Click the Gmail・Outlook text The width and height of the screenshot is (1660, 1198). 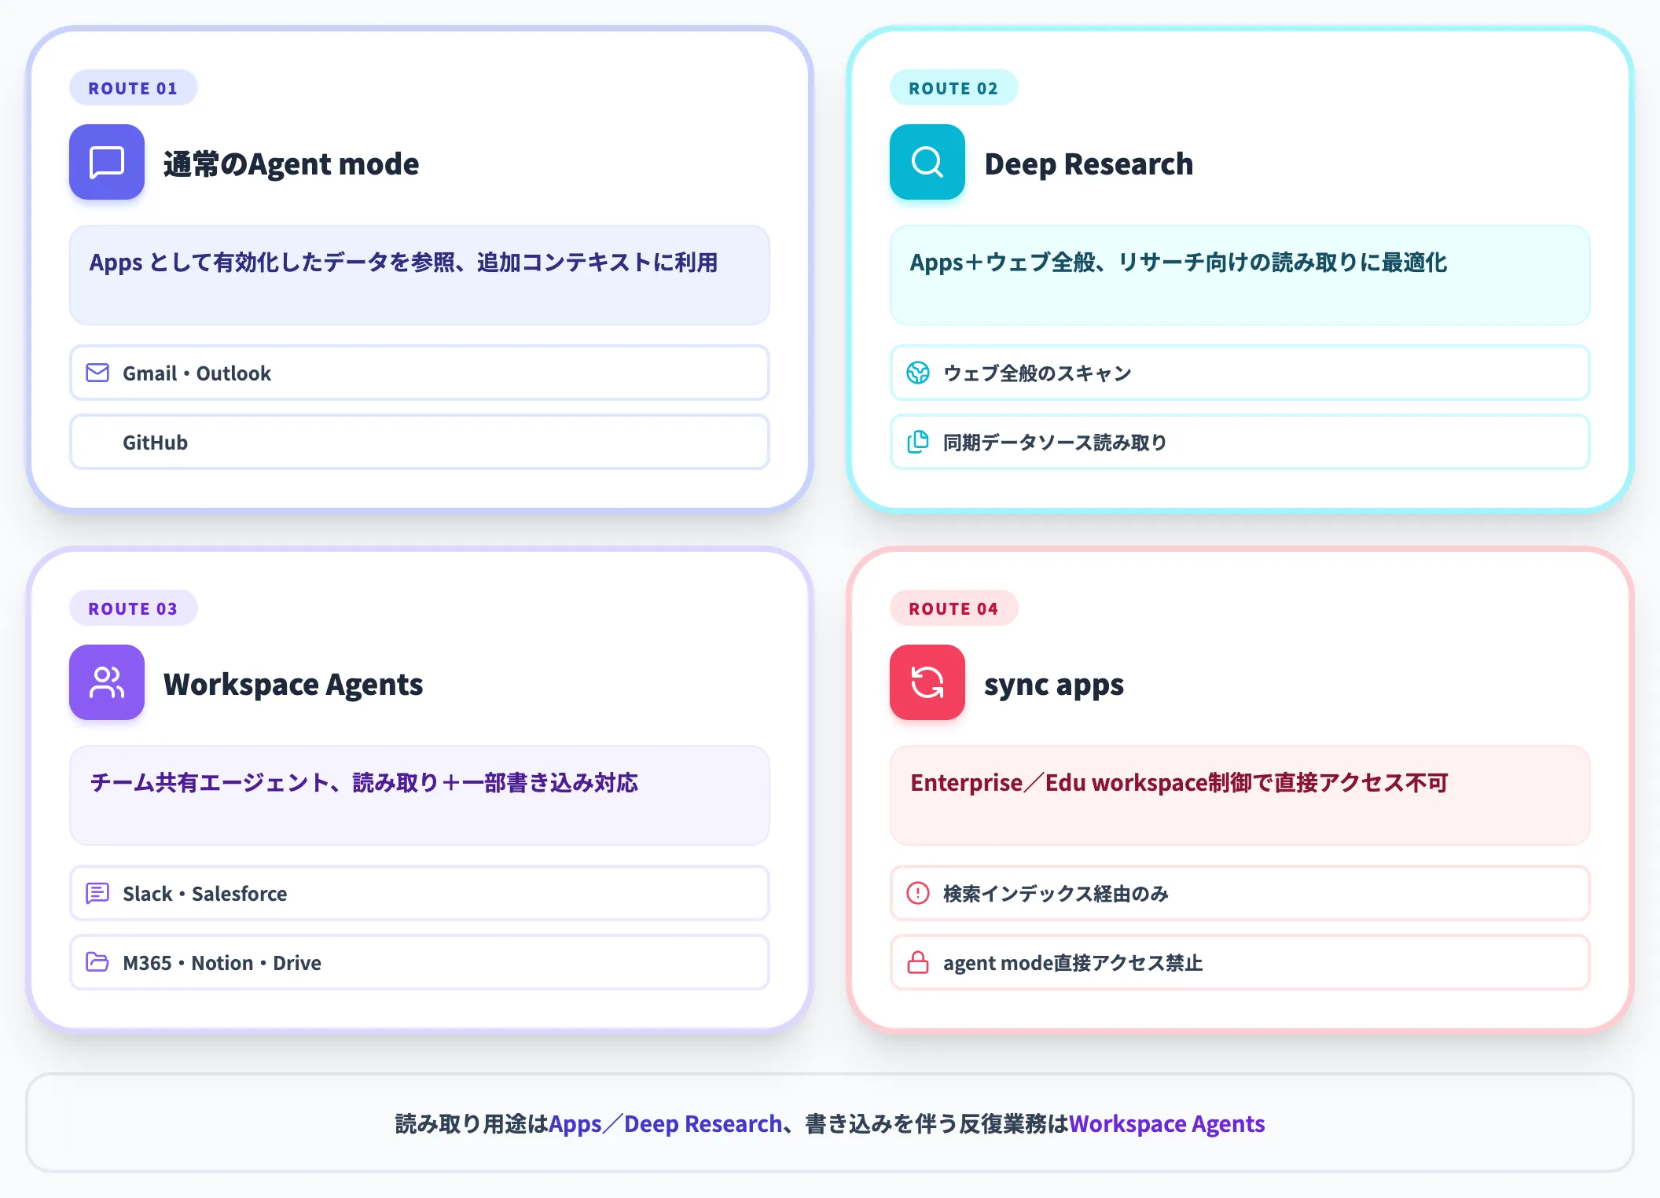coord(196,373)
